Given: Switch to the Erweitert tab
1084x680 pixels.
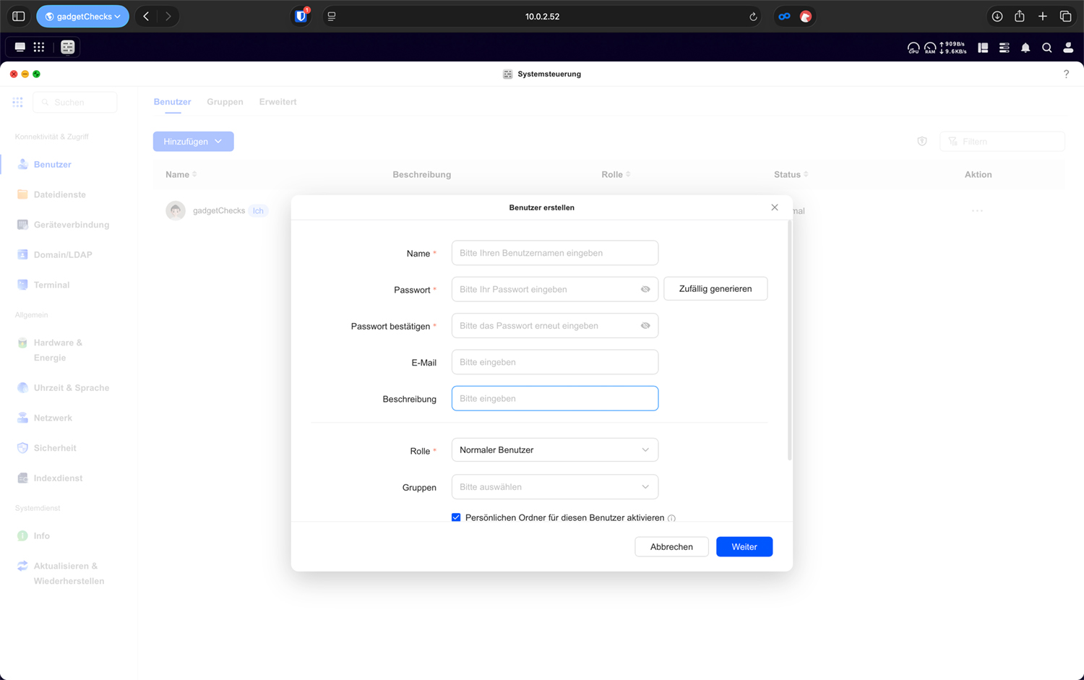Looking at the screenshot, I should 278,102.
